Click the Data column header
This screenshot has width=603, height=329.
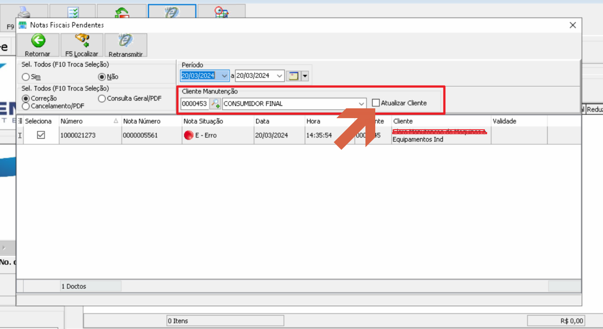coord(279,121)
